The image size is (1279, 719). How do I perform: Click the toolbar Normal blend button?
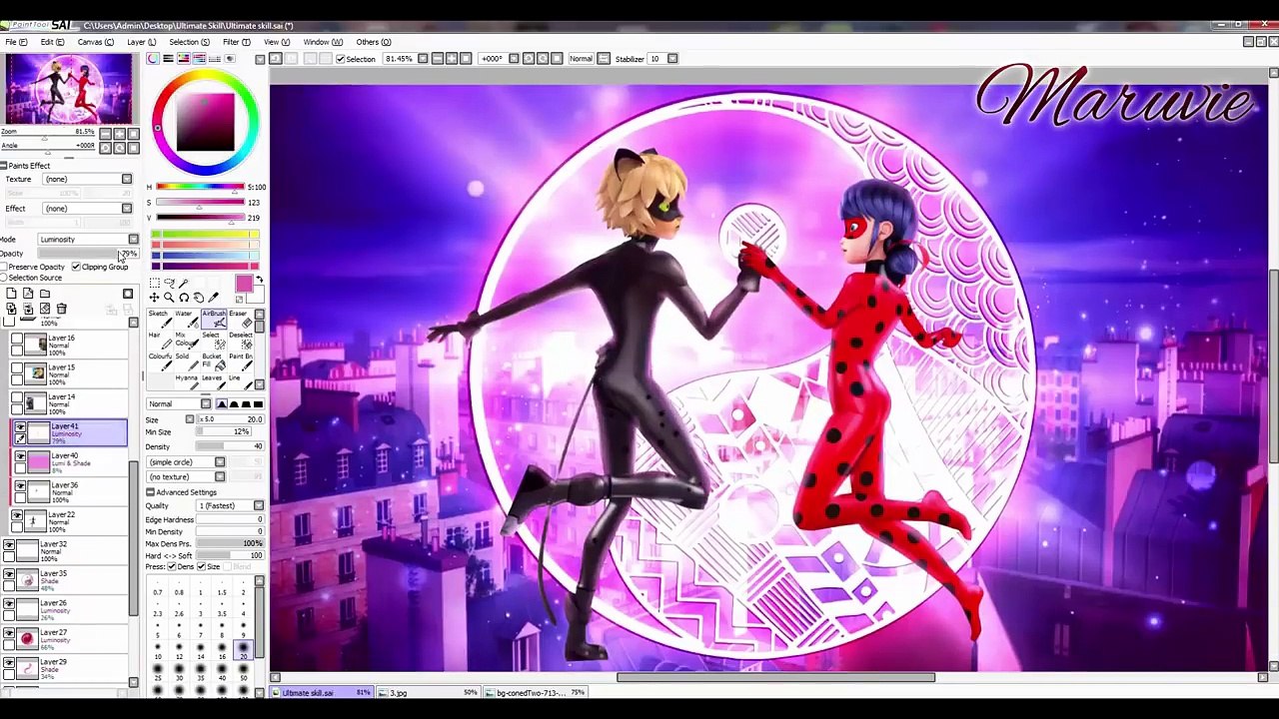pyautogui.click(x=581, y=59)
